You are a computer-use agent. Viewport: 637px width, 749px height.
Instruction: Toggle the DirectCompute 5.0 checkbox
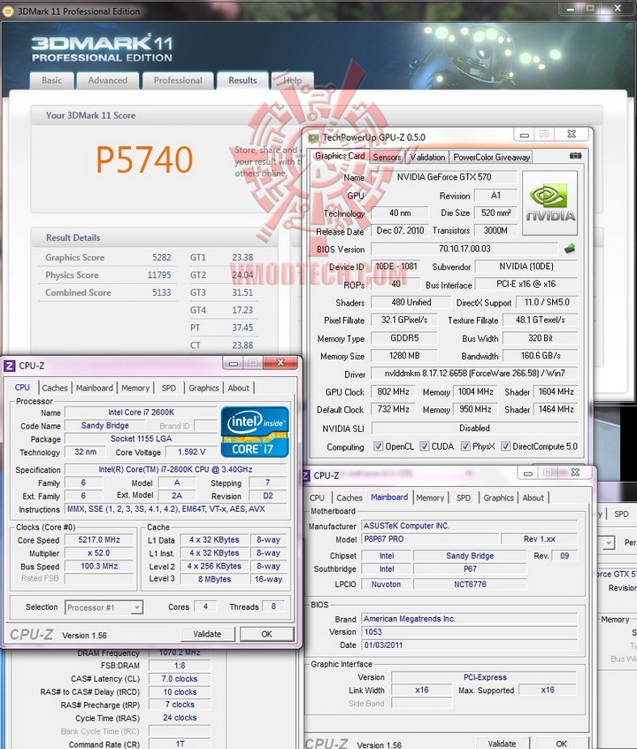(505, 446)
